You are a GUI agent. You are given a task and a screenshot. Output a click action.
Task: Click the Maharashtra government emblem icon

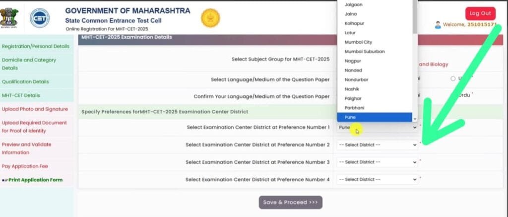tap(10, 17)
